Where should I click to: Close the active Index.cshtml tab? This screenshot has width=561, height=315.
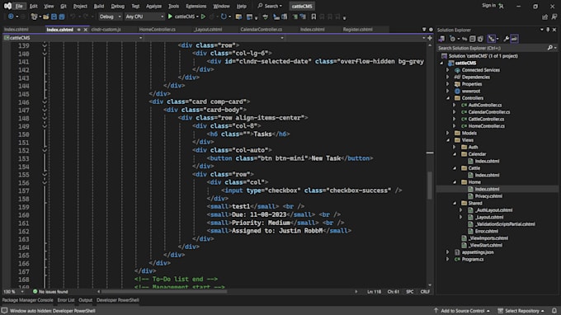(86, 30)
